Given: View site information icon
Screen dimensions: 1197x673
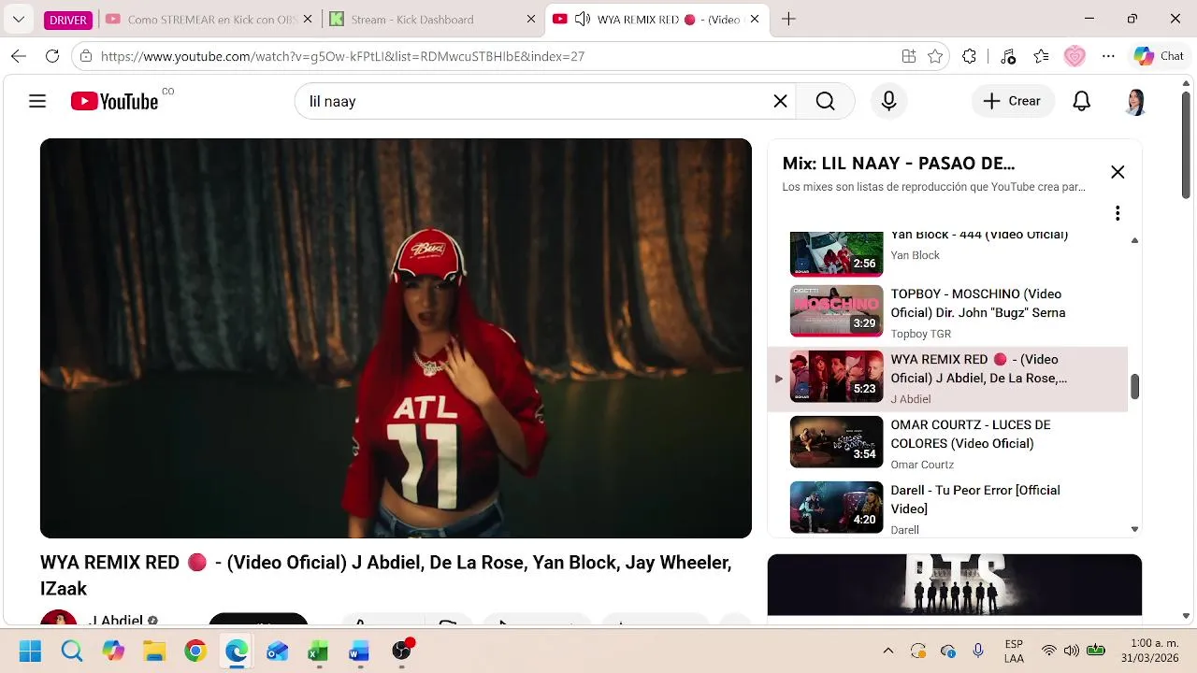Looking at the screenshot, I should [86, 56].
